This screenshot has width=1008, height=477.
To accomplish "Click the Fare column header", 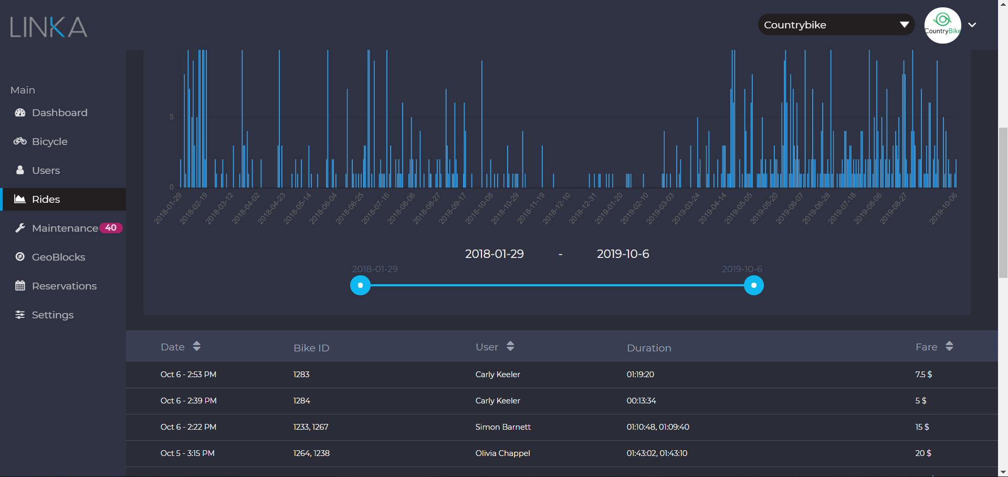I will (x=926, y=347).
